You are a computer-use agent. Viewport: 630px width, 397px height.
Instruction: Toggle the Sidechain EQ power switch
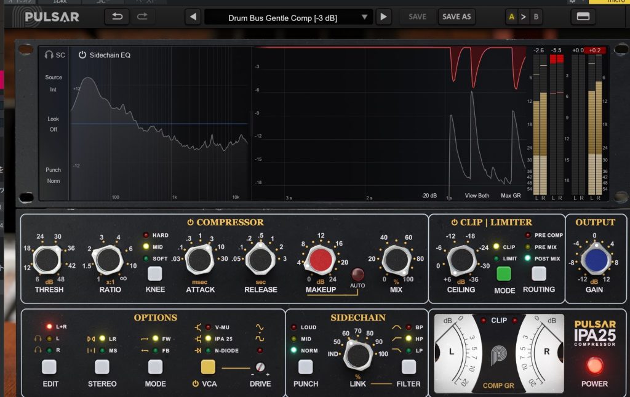coord(82,55)
